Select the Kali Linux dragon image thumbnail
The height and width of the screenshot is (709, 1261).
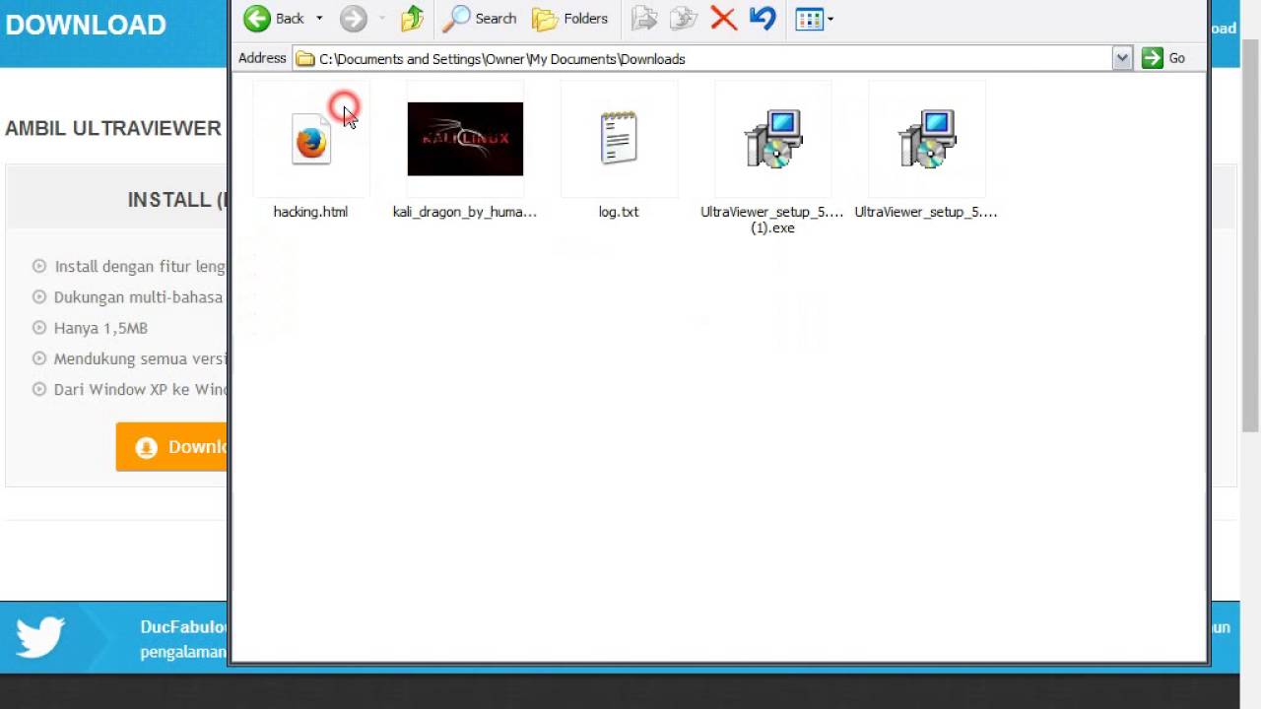[465, 139]
